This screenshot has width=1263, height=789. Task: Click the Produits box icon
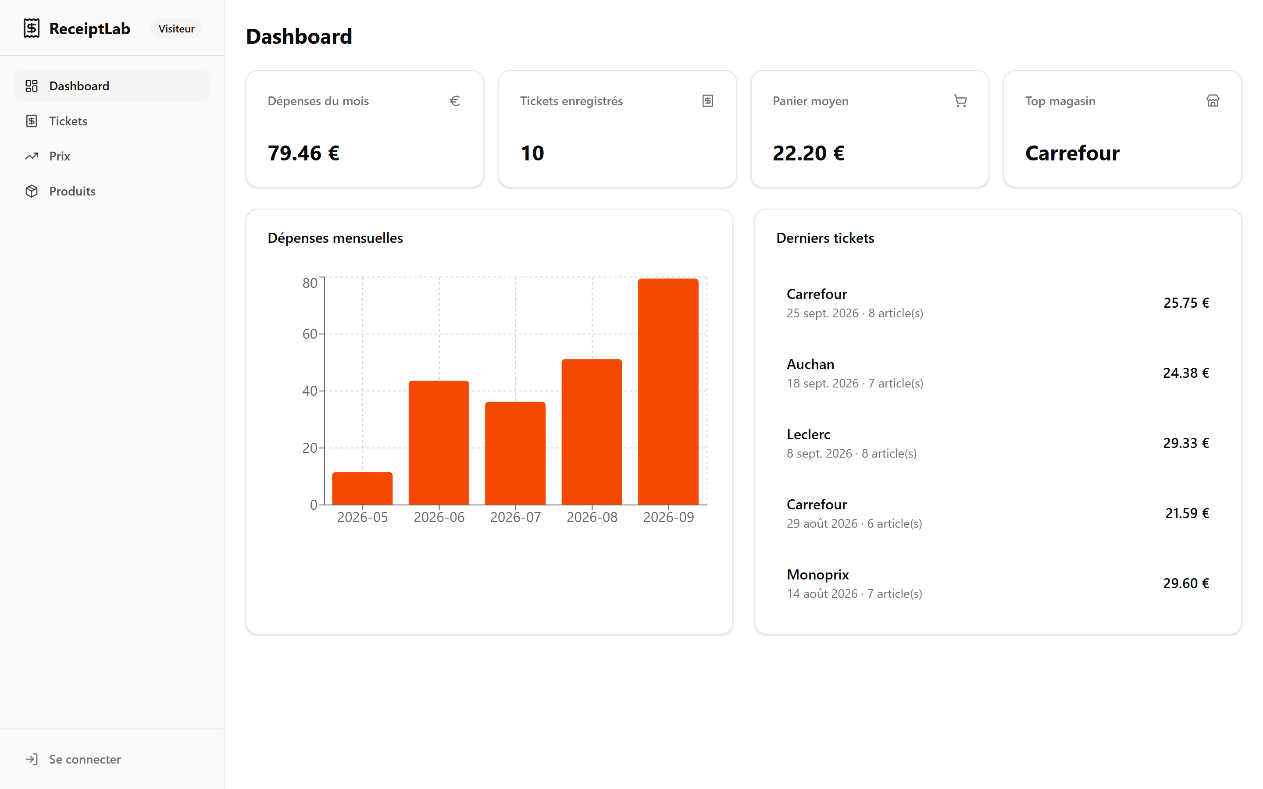(31, 191)
